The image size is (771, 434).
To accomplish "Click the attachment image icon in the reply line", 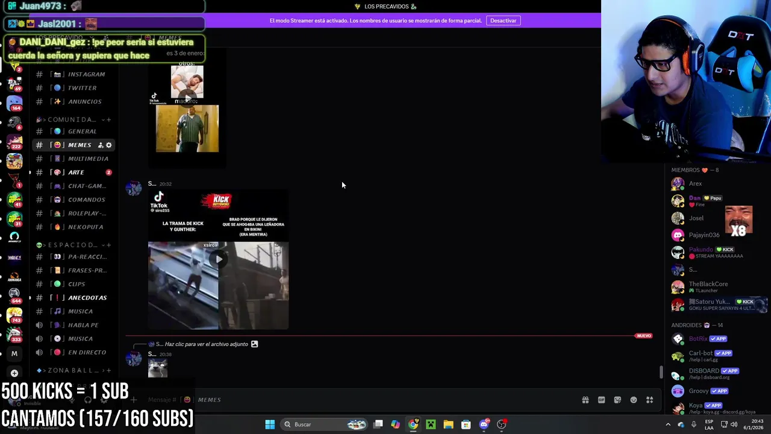I will tap(254, 344).
